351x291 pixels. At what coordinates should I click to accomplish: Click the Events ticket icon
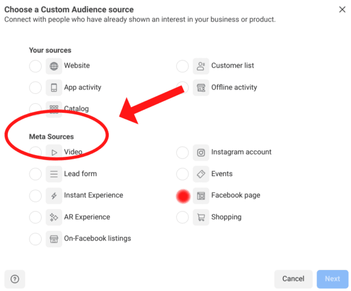201,174
